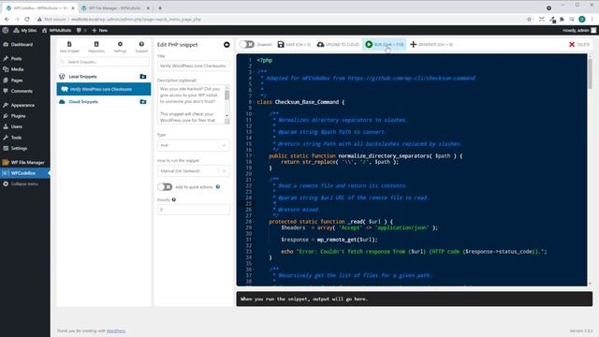The width and height of the screenshot is (599, 337).
Task: Close the WP File Manager browser tab
Action: pyautogui.click(x=148, y=8)
